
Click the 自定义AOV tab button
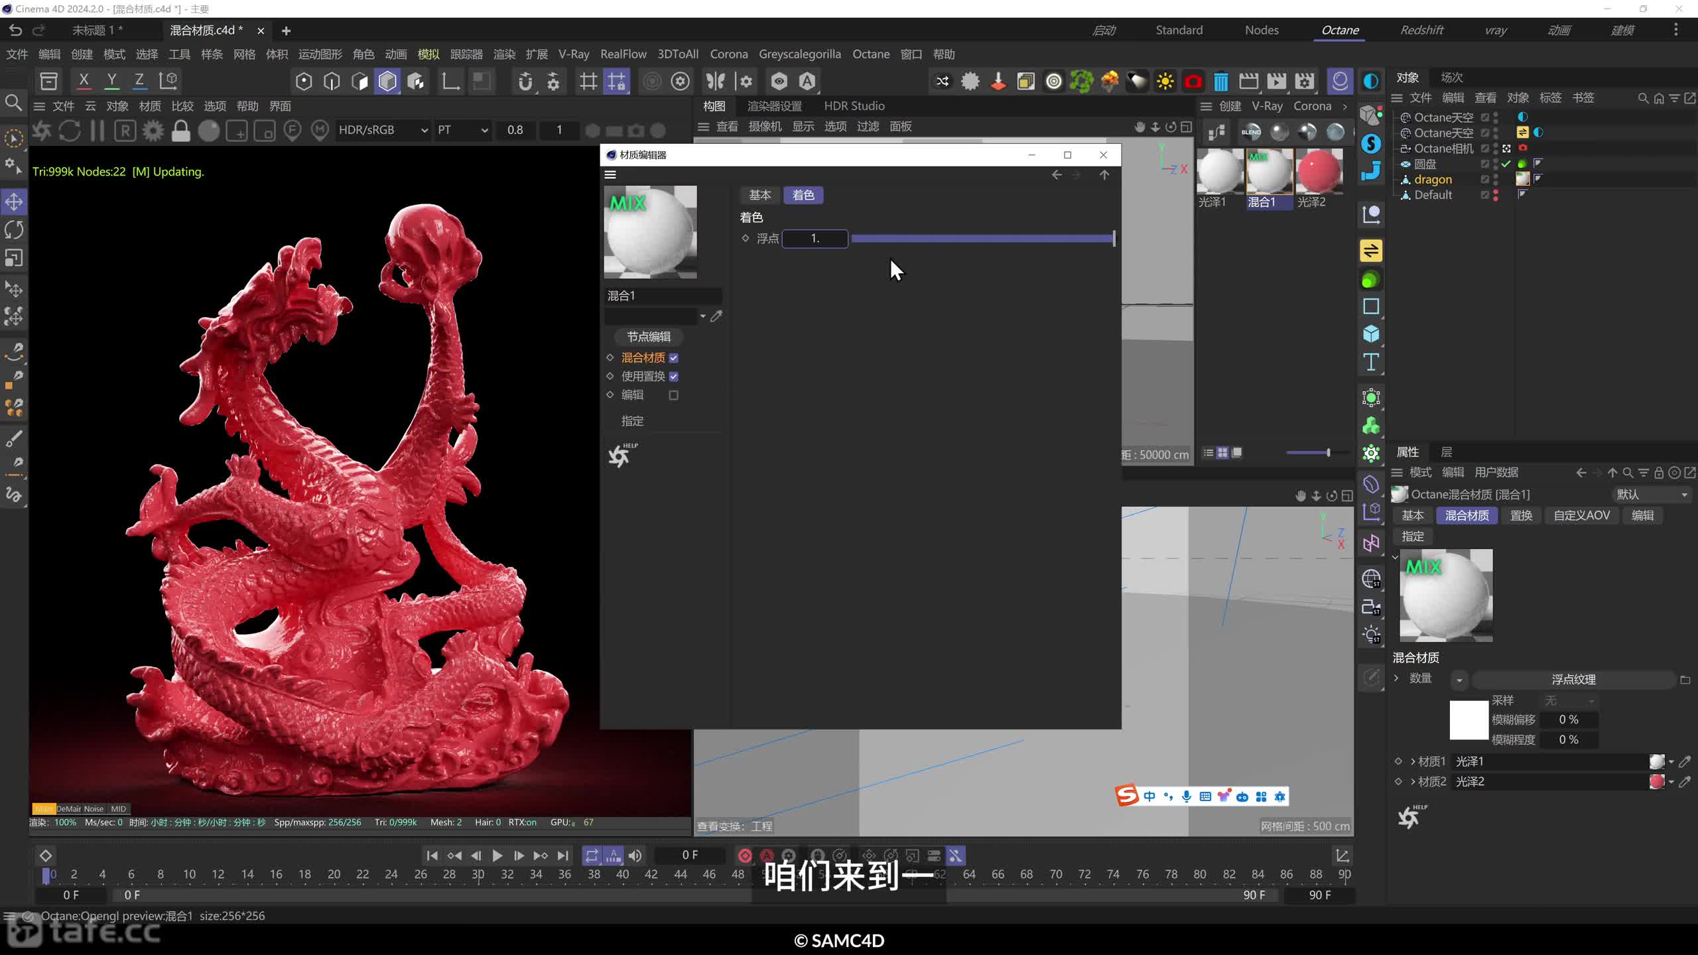[1581, 516]
